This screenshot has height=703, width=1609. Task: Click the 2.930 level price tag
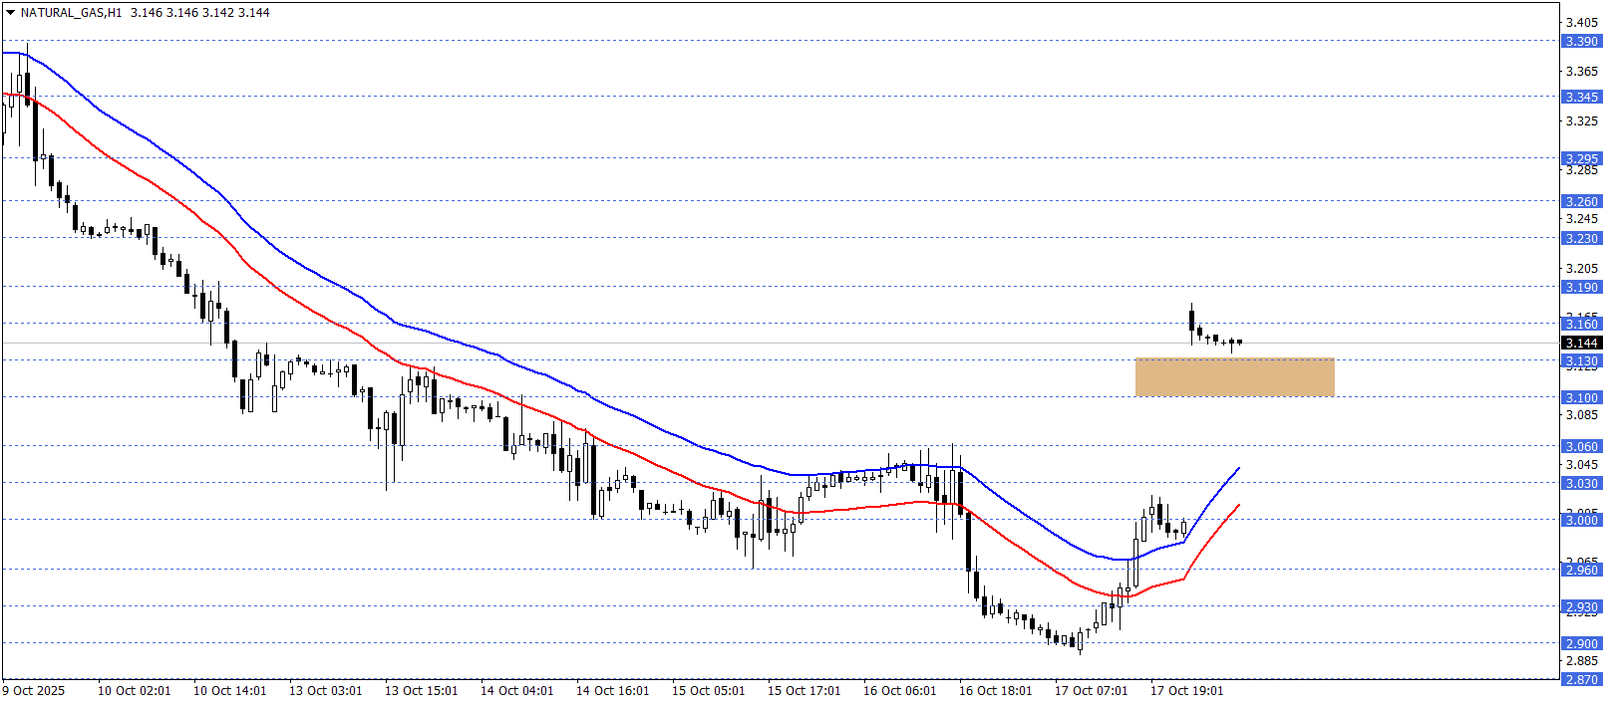[x=1581, y=607]
